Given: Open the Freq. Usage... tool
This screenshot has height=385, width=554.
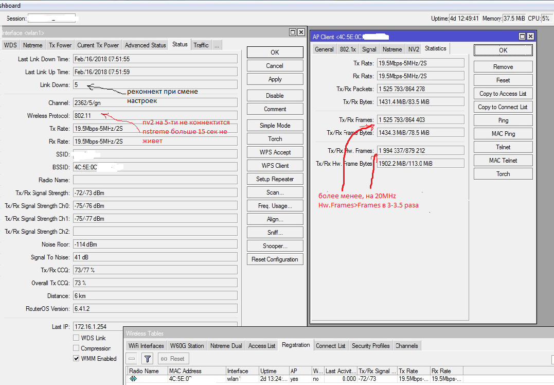Looking at the screenshot, I should click(275, 206).
